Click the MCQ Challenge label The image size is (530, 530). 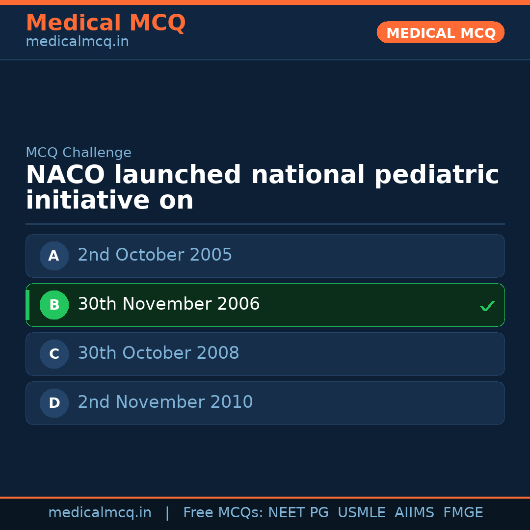pos(79,153)
